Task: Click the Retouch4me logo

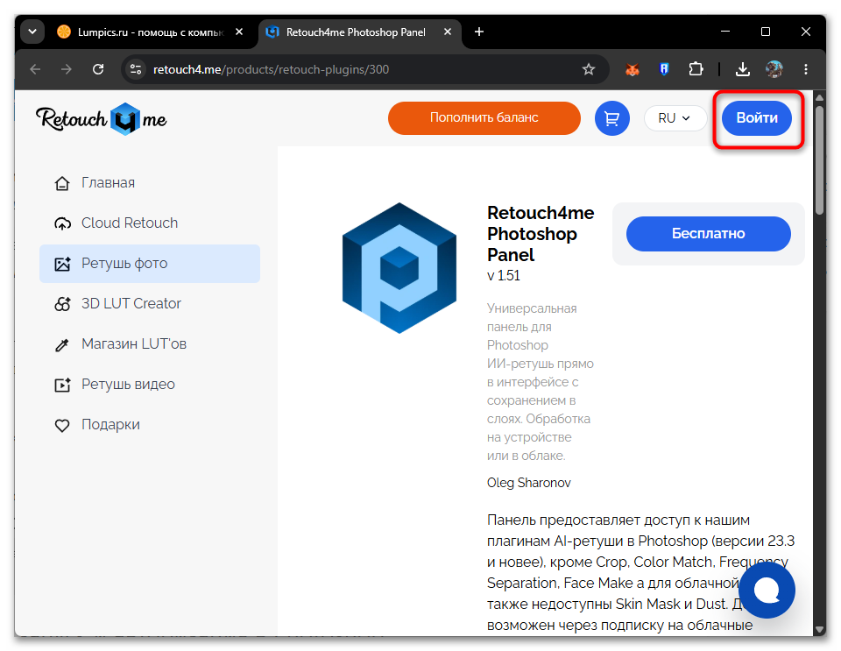Action: [102, 118]
